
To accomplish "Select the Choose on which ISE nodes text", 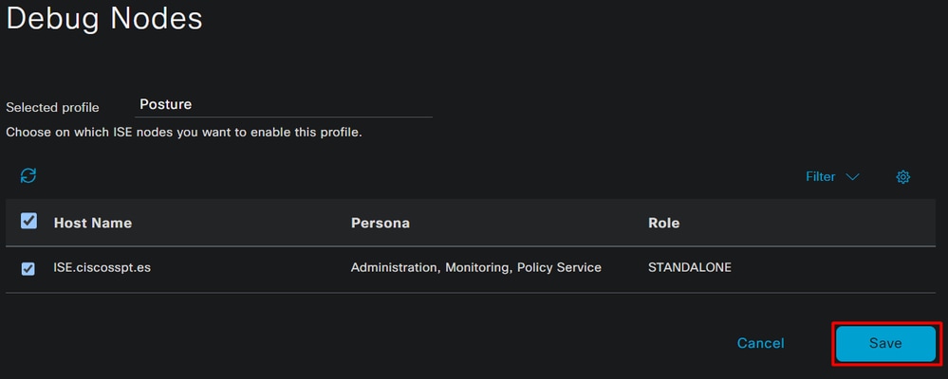I will pyautogui.click(x=184, y=132).
